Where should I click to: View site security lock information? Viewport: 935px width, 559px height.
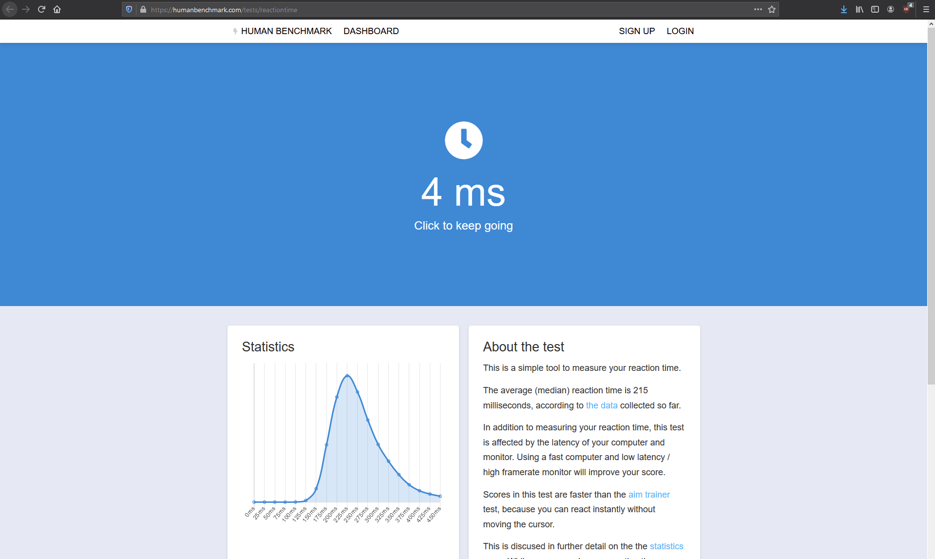[143, 9]
